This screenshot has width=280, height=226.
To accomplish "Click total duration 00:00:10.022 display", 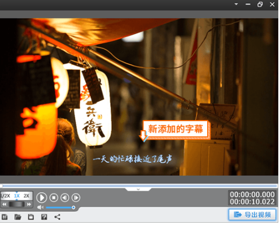I will pos(252,202).
